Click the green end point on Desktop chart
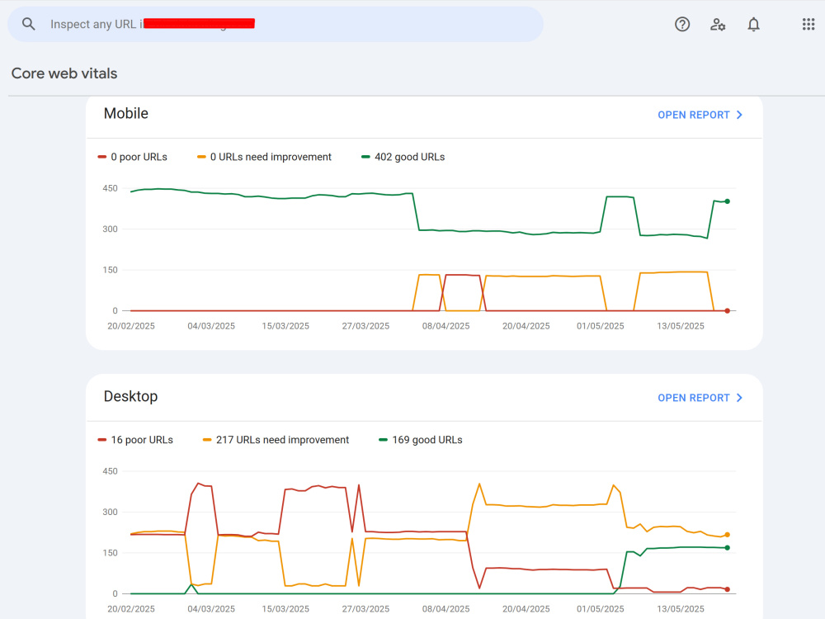The width and height of the screenshot is (825, 619). [727, 548]
